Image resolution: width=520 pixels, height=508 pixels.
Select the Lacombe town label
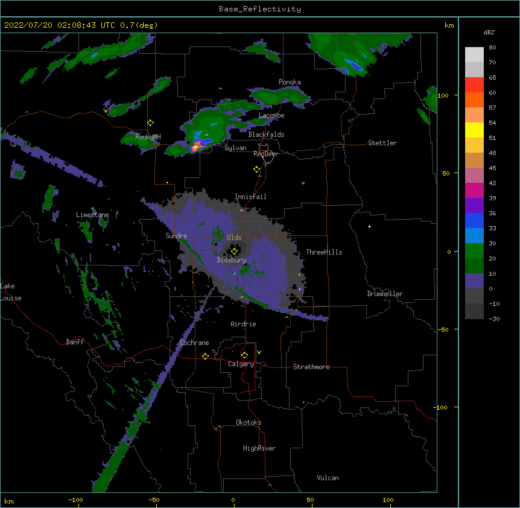click(x=271, y=115)
